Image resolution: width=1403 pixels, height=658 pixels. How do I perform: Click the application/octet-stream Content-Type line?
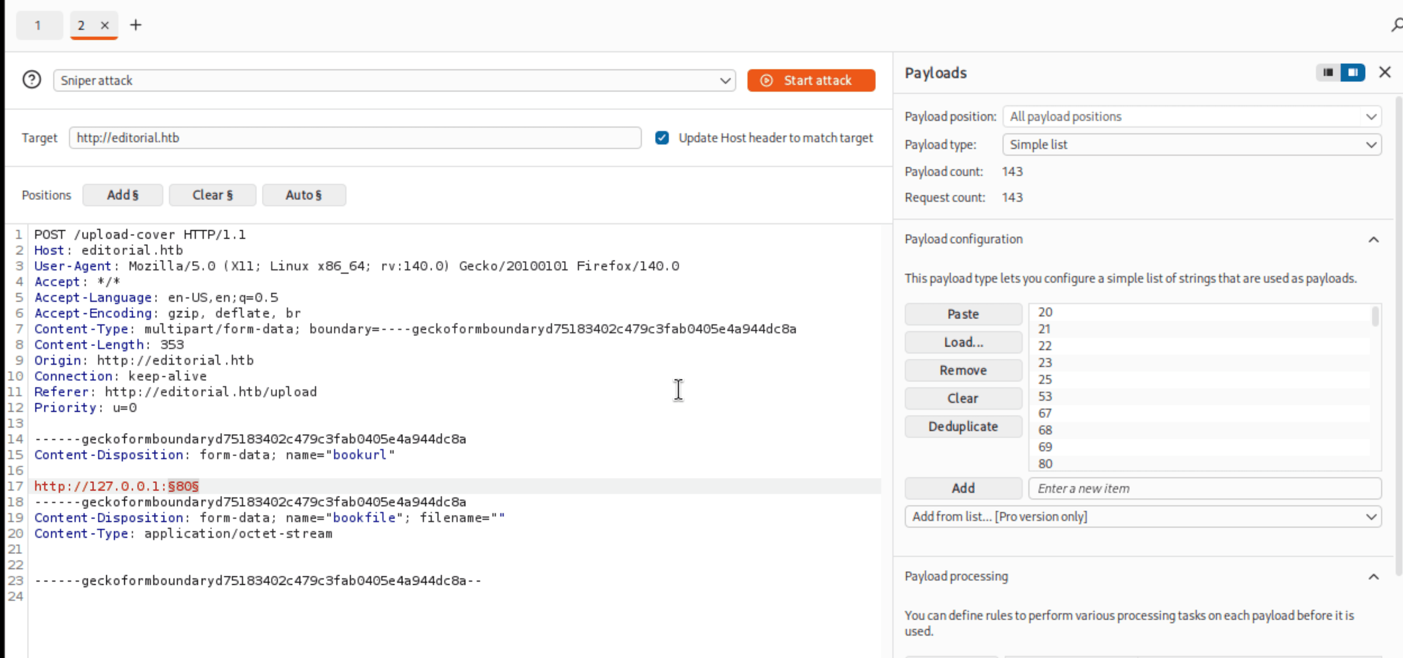183,534
